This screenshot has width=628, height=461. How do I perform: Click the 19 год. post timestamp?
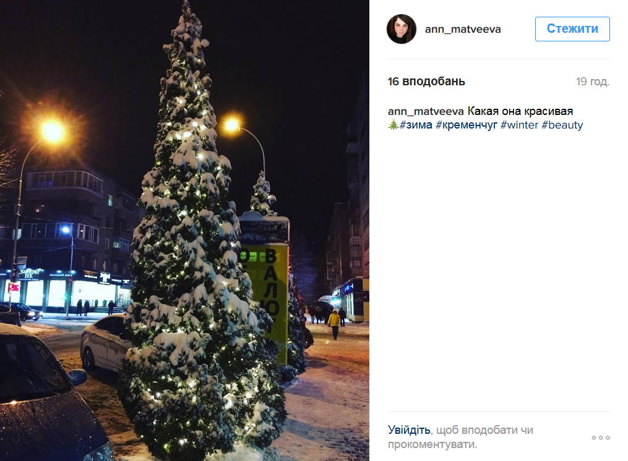click(593, 82)
